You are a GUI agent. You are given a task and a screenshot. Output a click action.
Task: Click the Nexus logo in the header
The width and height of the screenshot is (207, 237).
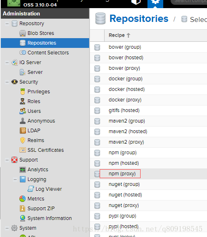[14, 3]
